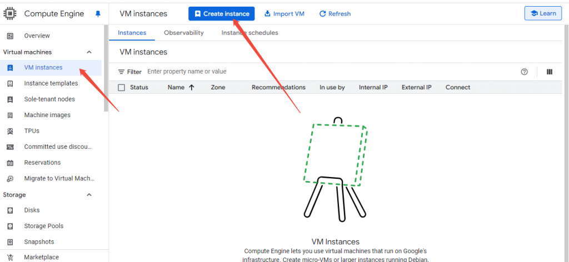Select VM instances in the sidebar
Image resolution: width=569 pixels, height=262 pixels.
[x=43, y=67]
